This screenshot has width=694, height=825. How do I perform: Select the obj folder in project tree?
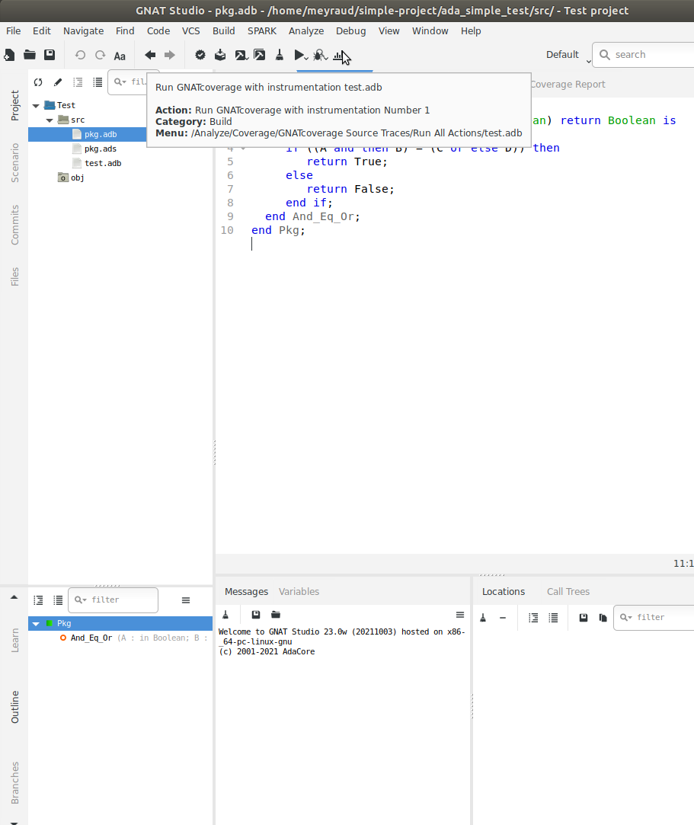[71, 177]
